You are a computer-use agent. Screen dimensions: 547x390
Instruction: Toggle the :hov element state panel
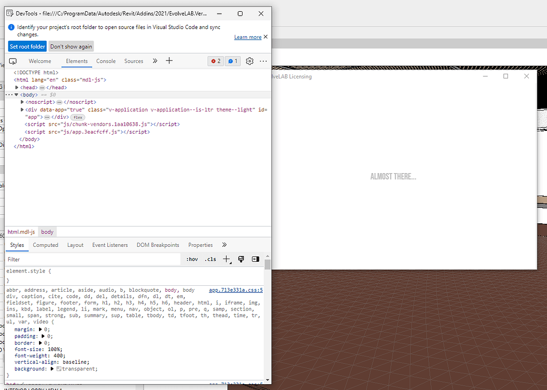pos(192,260)
